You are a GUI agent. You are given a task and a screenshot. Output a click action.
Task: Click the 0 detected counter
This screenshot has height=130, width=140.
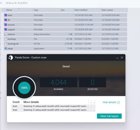(x=92, y=82)
